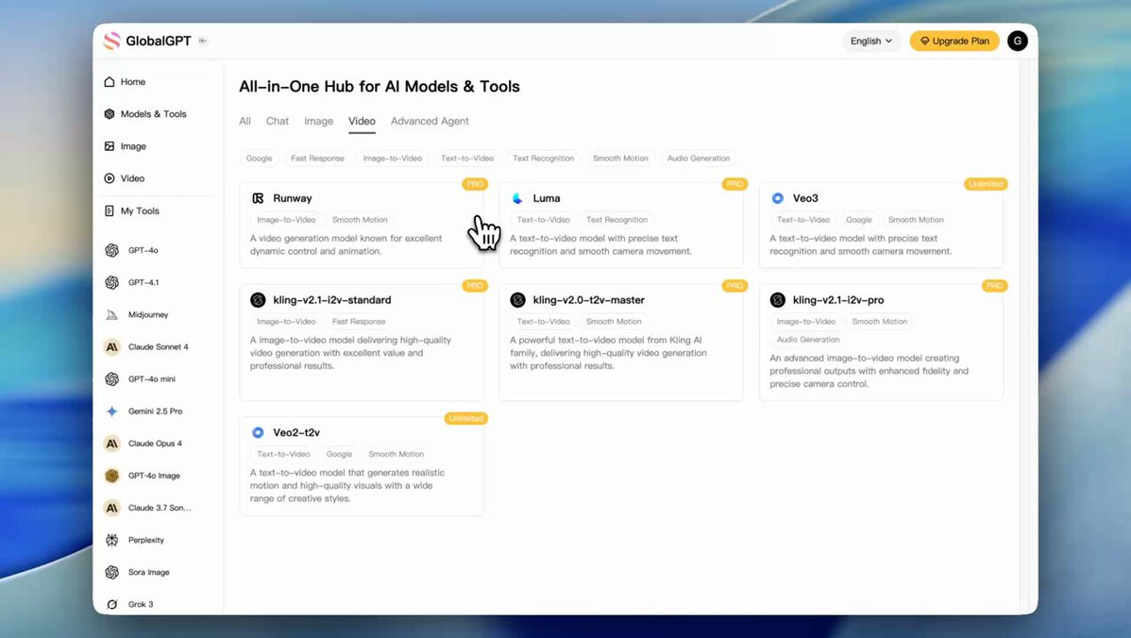Click Text Recognition tag on Luma card
Image resolution: width=1131 pixels, height=638 pixels.
pos(616,220)
